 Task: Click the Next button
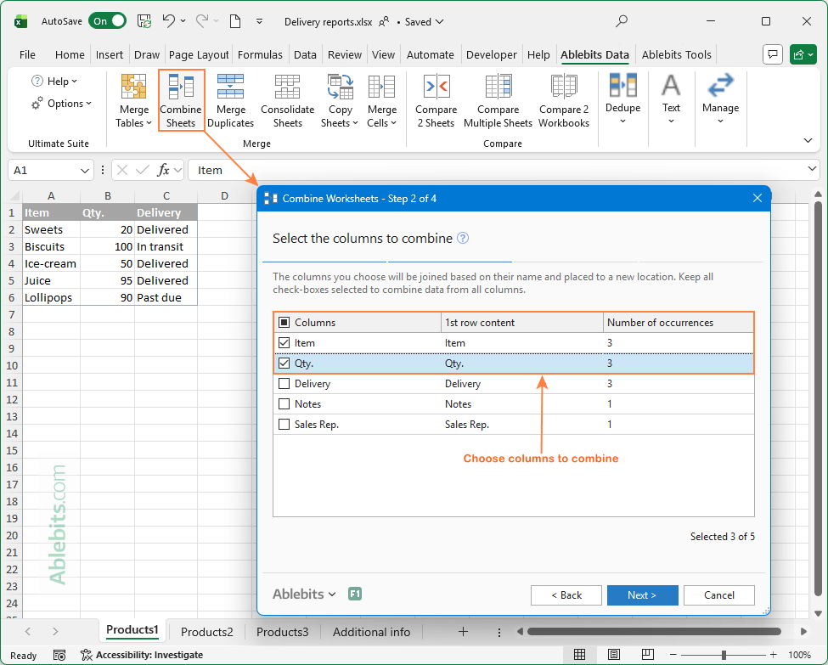642,595
